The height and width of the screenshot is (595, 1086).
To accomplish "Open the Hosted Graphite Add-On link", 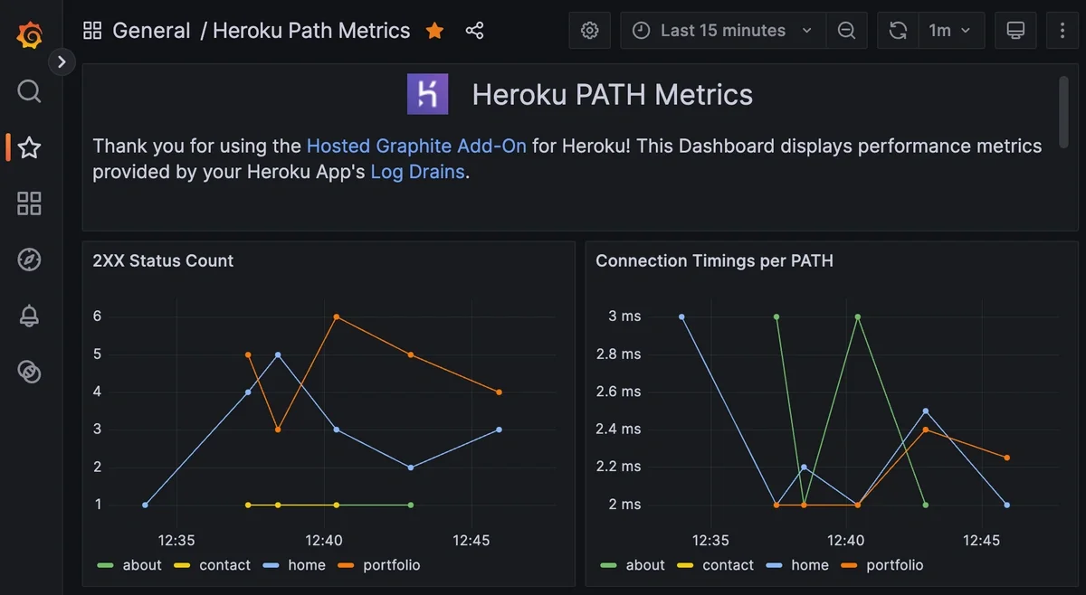I will tap(416, 146).
